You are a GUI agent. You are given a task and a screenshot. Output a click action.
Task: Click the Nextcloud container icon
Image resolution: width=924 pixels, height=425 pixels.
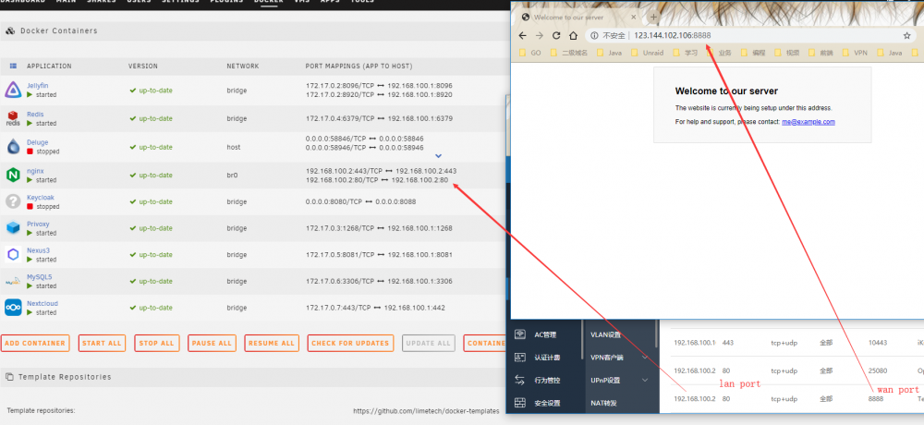13,308
